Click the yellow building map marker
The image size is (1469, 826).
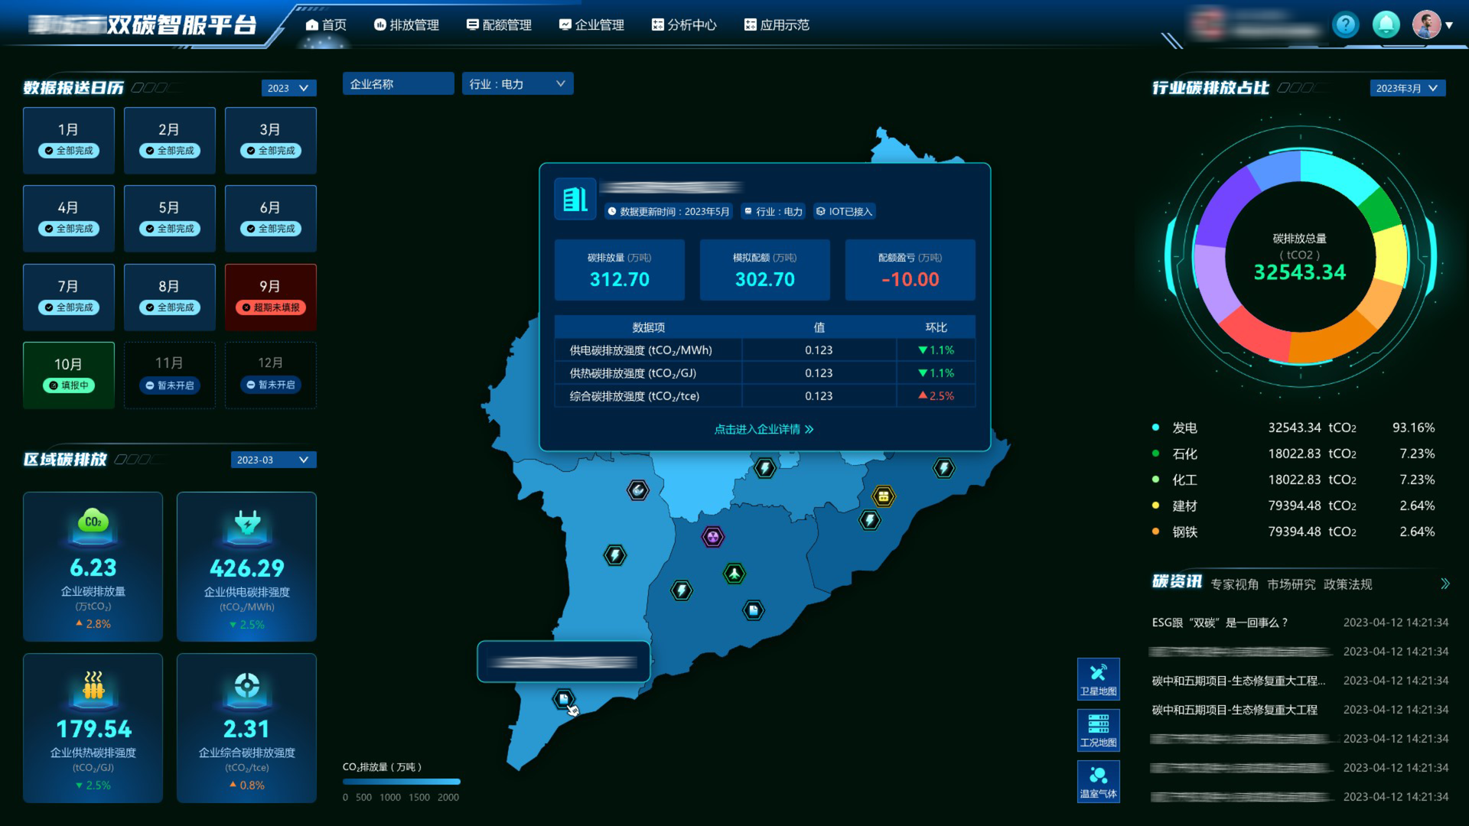883,496
